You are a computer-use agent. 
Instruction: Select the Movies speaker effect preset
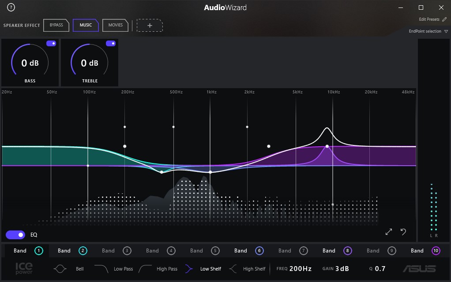pos(115,25)
